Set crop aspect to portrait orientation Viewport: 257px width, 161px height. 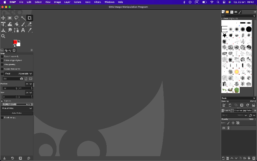[26, 79]
